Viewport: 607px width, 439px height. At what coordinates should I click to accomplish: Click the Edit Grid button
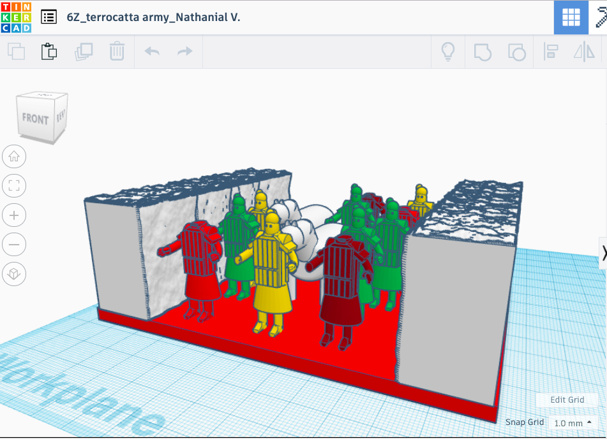567,399
